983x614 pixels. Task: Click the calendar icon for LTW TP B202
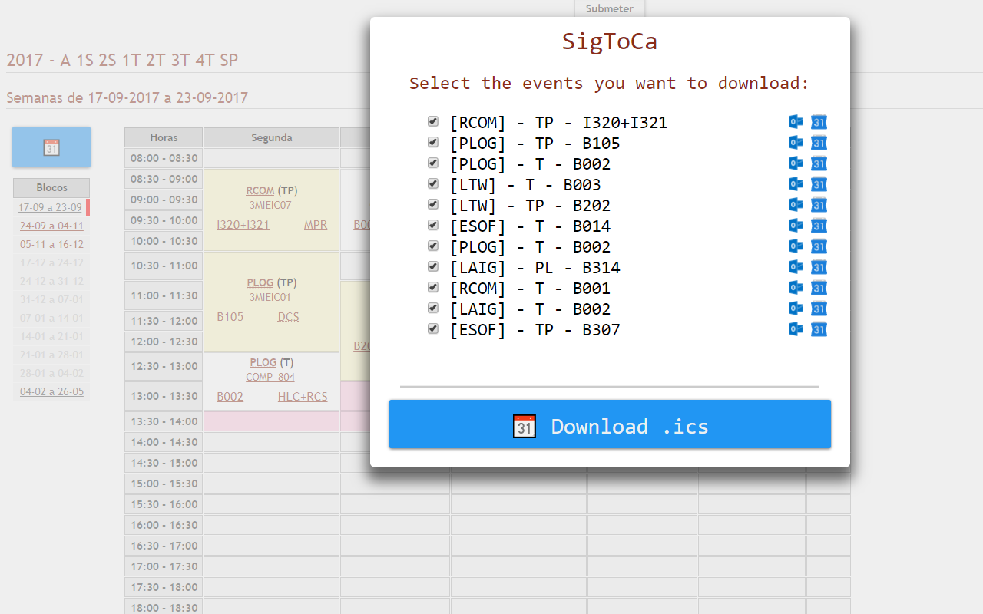pos(819,205)
